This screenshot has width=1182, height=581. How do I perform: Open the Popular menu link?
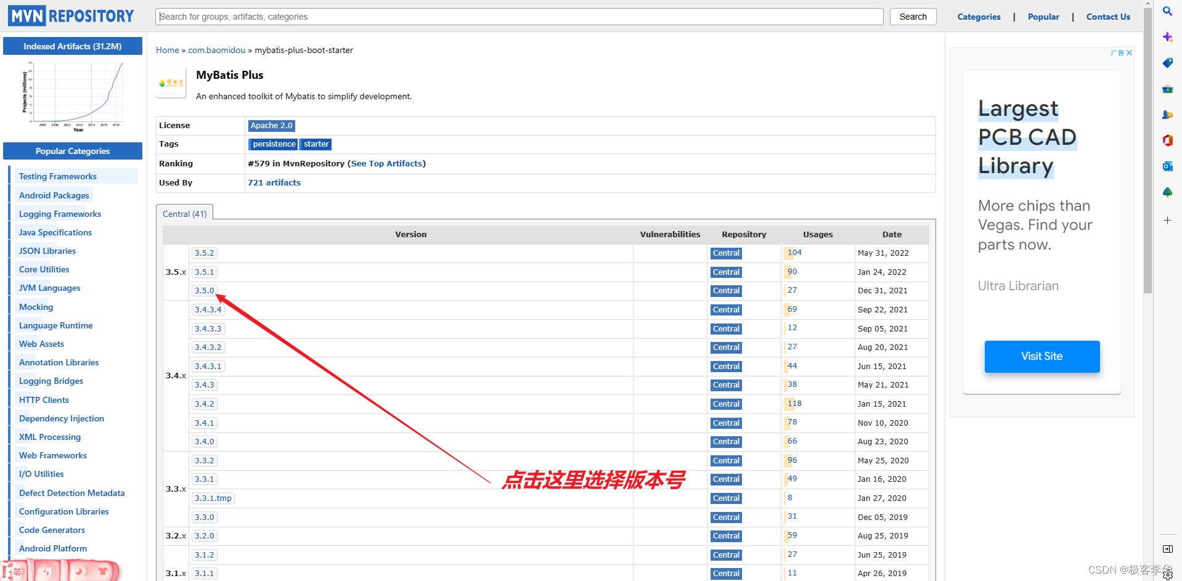click(x=1043, y=17)
